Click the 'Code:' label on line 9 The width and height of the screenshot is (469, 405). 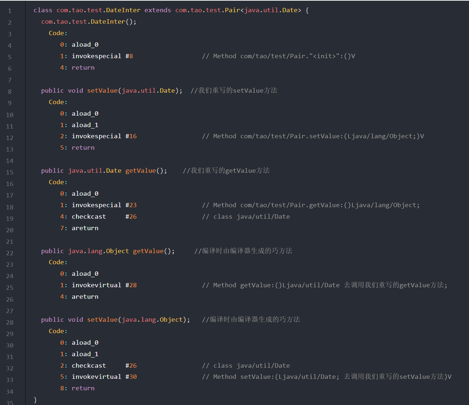point(58,102)
